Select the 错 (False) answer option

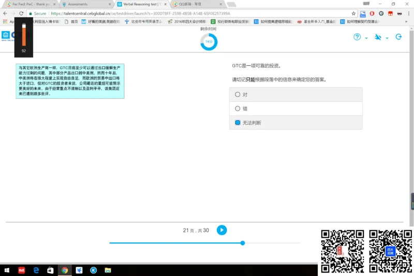295,109
